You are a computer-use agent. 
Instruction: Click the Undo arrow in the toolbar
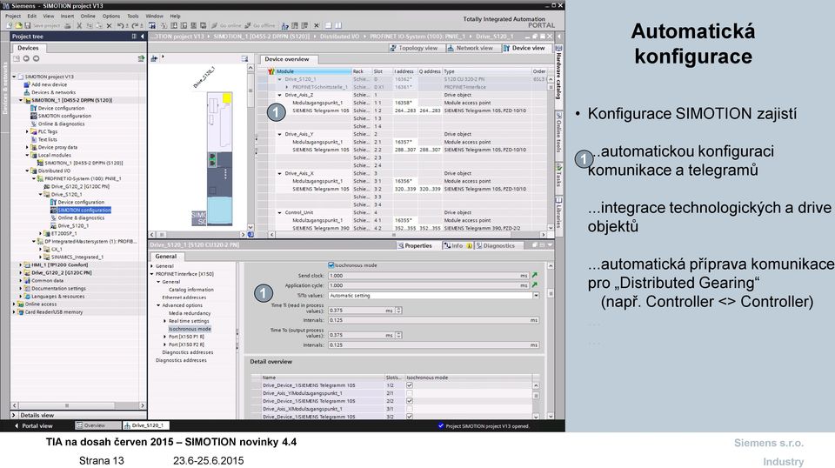(x=120, y=25)
